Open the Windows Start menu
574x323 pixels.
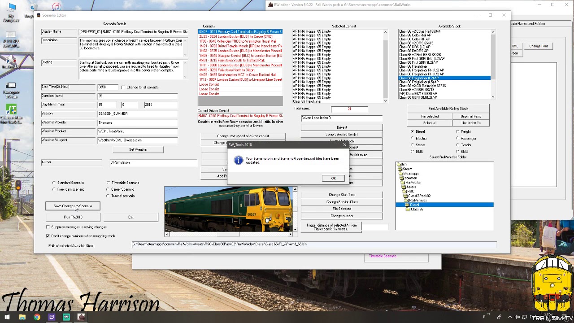click(7, 317)
